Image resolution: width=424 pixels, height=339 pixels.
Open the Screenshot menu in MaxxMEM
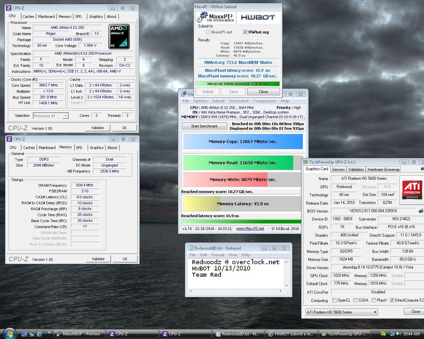pos(239,101)
